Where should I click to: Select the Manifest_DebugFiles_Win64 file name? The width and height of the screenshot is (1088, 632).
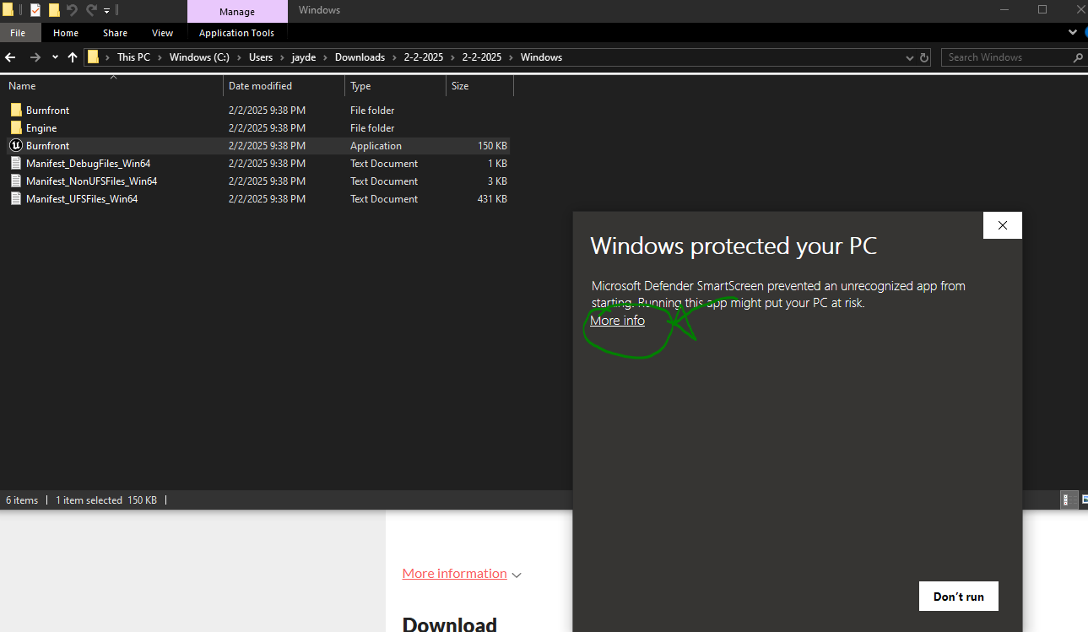click(88, 164)
